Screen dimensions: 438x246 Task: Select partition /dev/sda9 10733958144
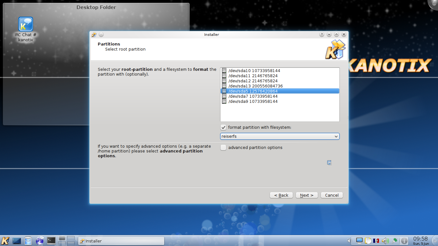tap(280, 101)
